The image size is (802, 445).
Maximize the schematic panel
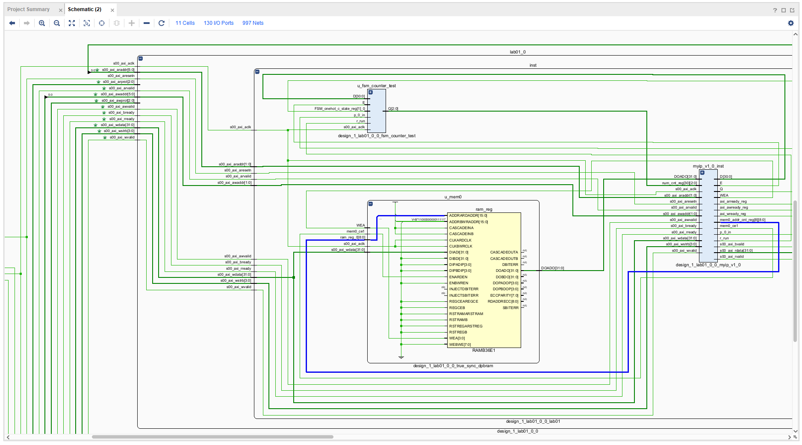[784, 10]
